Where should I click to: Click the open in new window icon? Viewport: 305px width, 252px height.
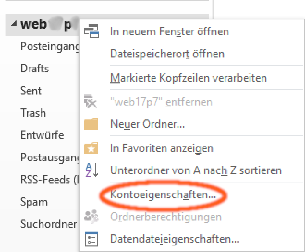pos(91,31)
